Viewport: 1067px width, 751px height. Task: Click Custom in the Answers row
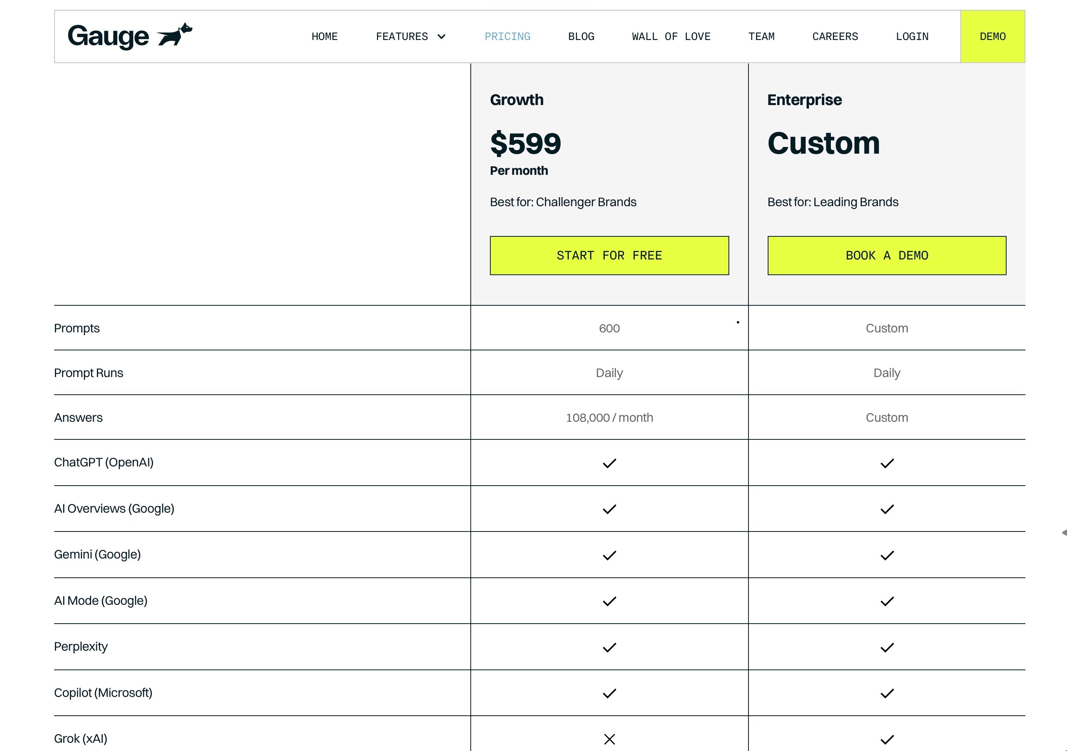coord(887,417)
